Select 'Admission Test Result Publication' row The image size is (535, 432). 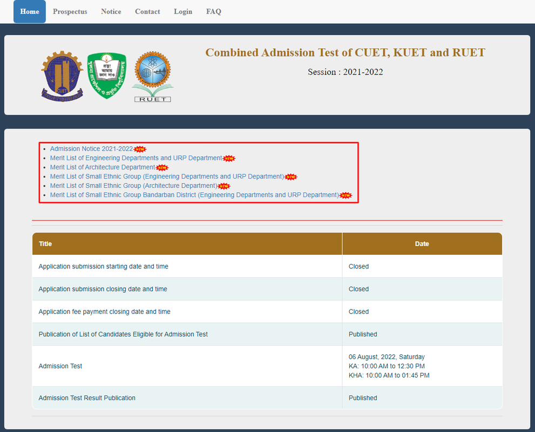tap(267, 398)
